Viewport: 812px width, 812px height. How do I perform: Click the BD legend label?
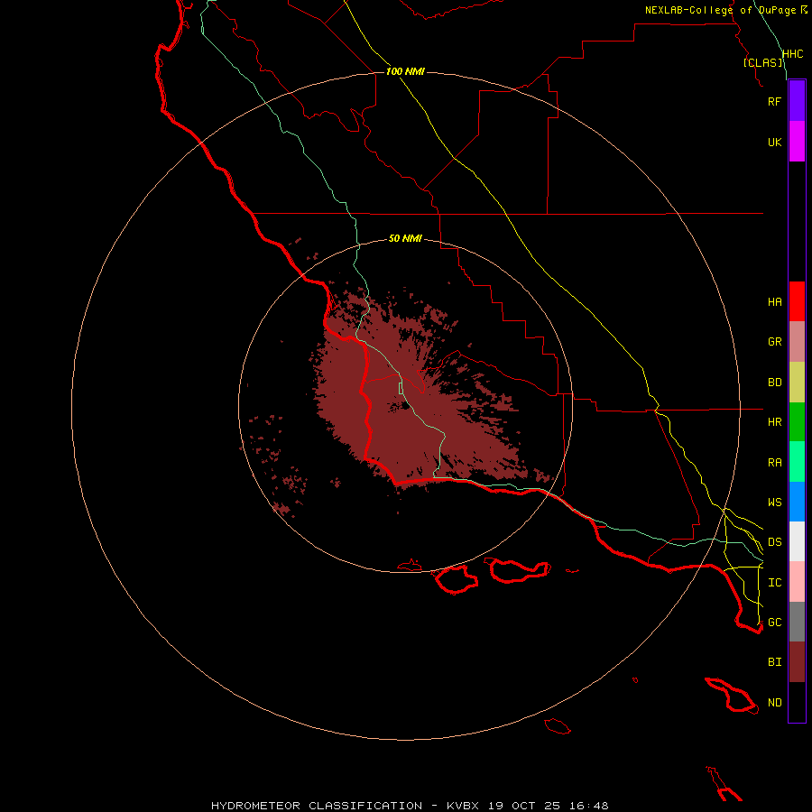coord(774,383)
